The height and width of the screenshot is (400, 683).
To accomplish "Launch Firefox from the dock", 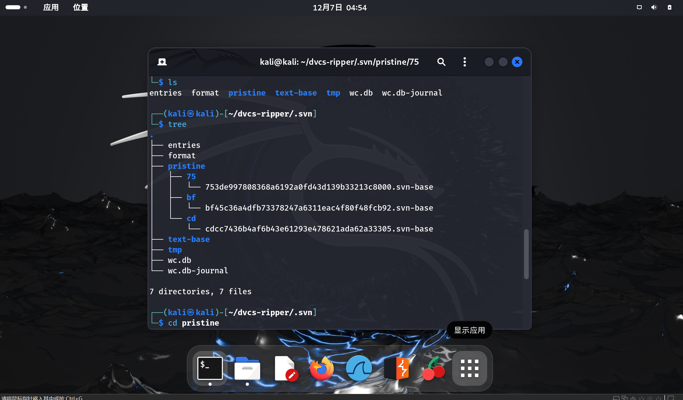I will coord(322,368).
